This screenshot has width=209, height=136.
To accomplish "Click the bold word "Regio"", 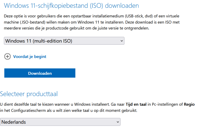I will (x=189, y=104).
